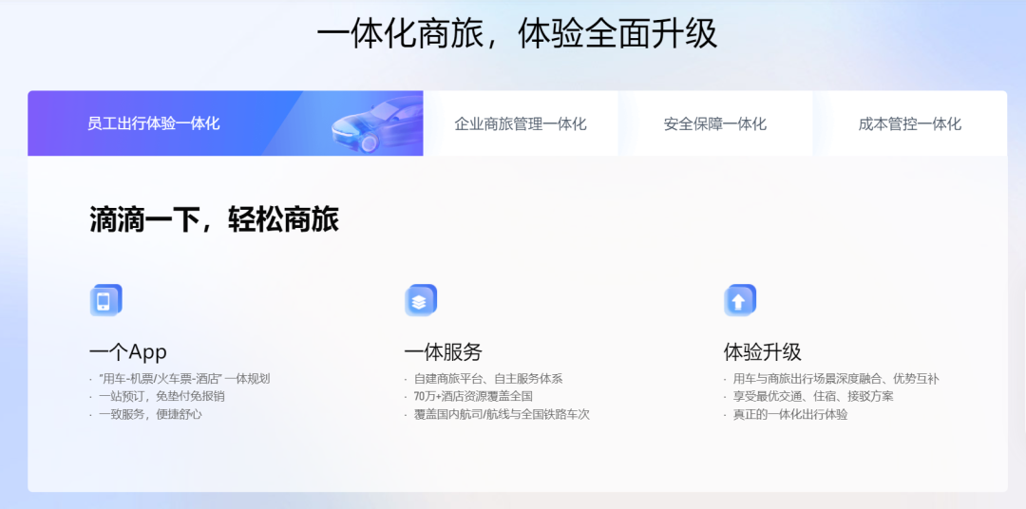Click the line 覆盖国内航司/航线与全国铁路车次
Image resolution: width=1026 pixels, height=509 pixels.
point(502,414)
